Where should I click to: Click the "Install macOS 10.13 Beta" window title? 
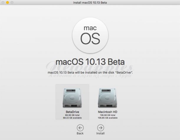[x=90, y=3]
